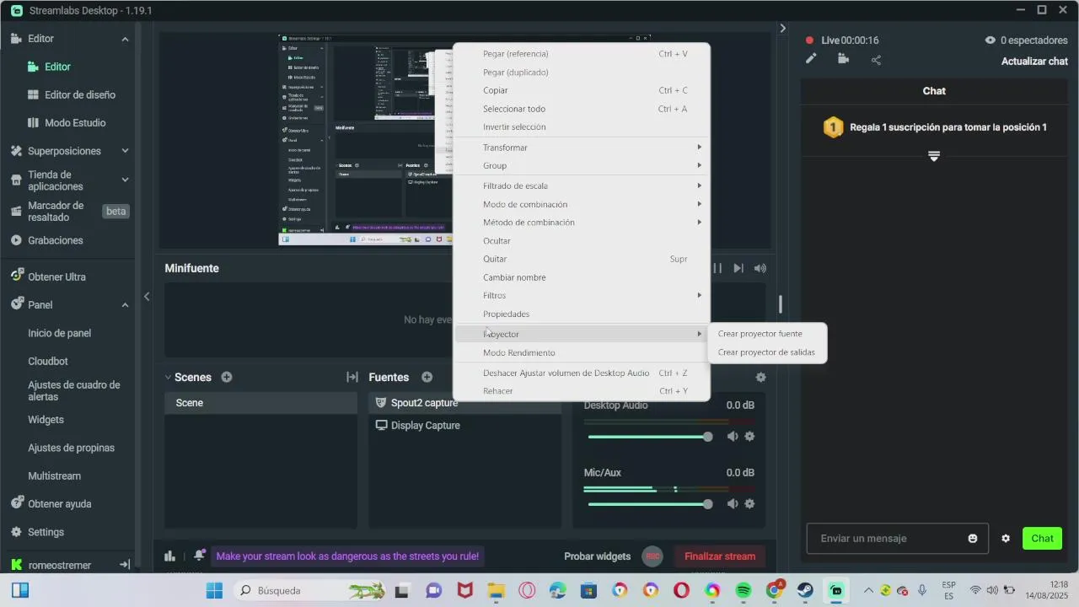Click the Probar widgets button
The image size is (1079, 607).
coord(598,556)
